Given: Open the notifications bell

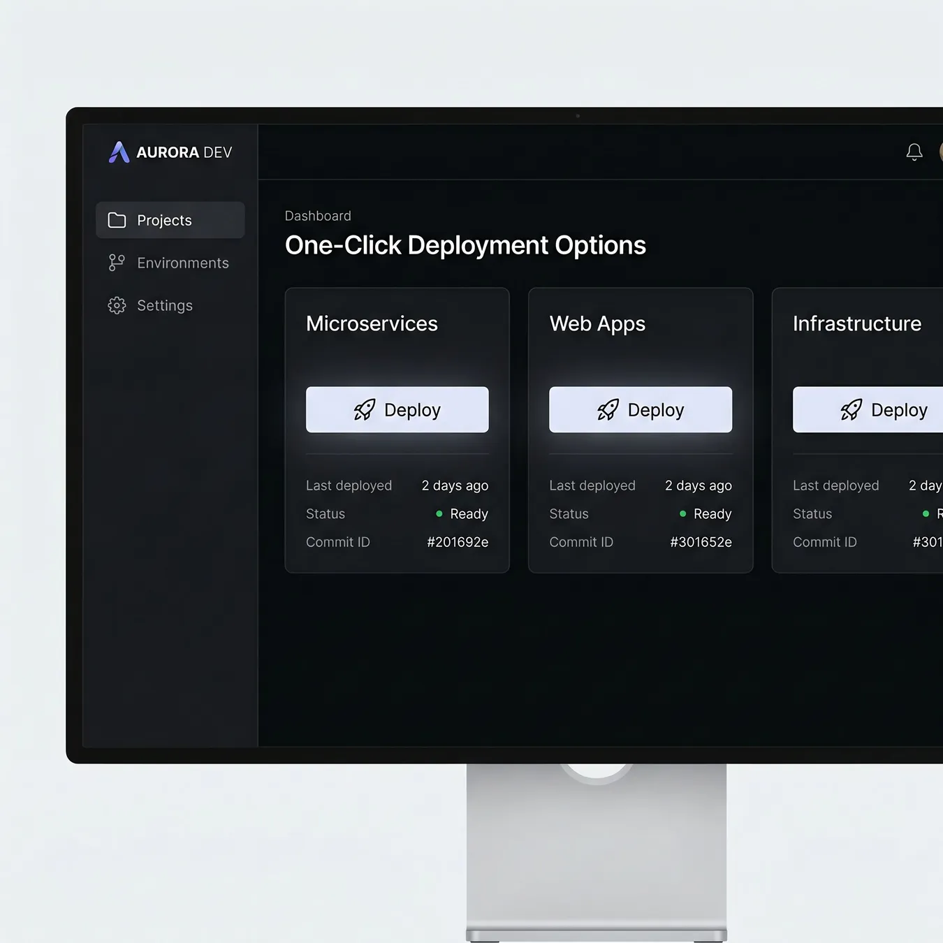Looking at the screenshot, I should tap(914, 152).
